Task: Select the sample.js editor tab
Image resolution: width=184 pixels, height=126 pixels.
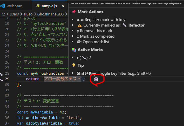Action: click(x=49, y=6)
